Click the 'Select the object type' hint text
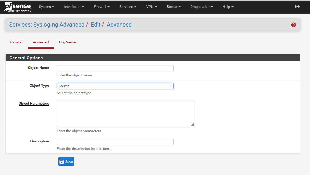The height and width of the screenshot is (175, 310). tap(74, 93)
